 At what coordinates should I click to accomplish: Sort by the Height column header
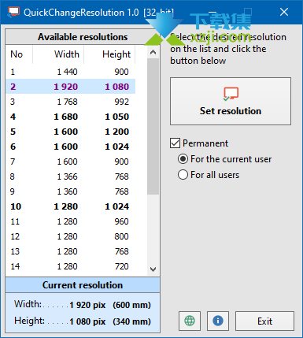click(109, 54)
